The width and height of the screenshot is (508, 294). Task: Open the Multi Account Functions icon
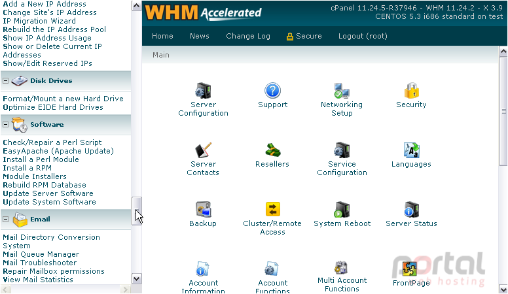341,268
